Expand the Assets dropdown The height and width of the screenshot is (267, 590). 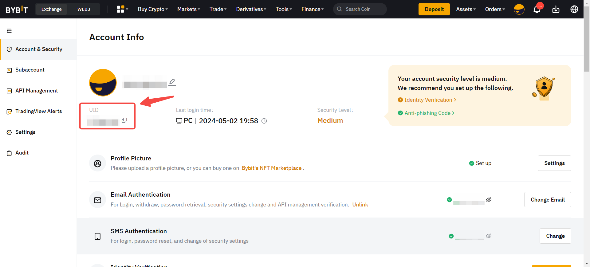pos(466,9)
